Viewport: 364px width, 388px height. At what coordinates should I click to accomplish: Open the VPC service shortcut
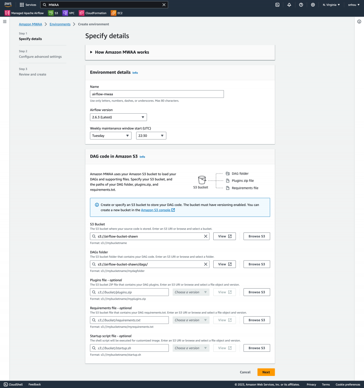[69, 13]
